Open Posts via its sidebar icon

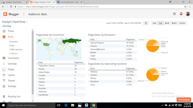coord(4,31)
